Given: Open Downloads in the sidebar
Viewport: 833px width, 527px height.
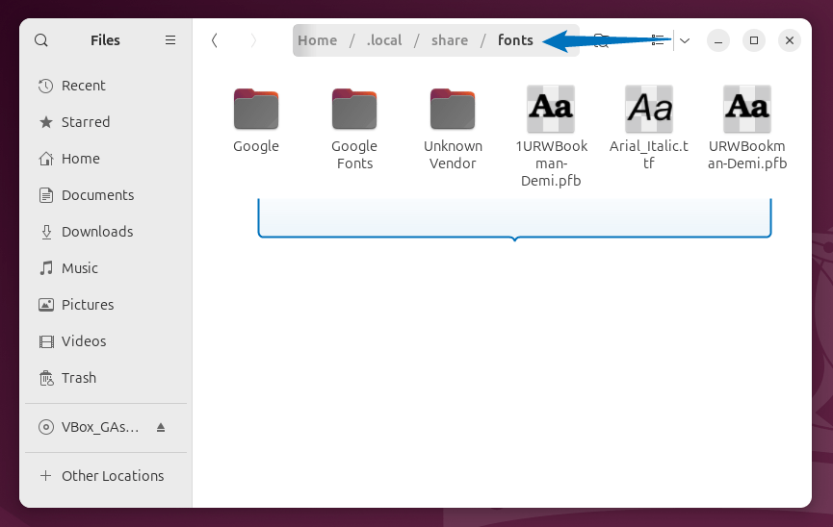Looking at the screenshot, I should tap(106, 232).
